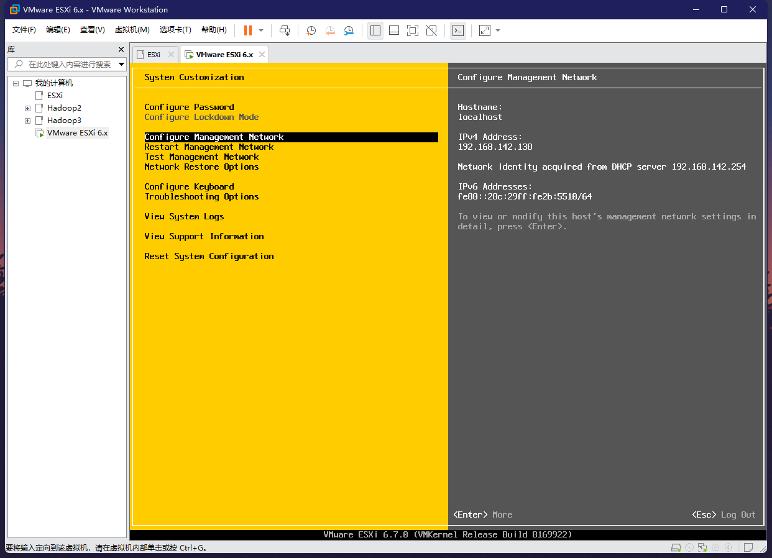Click Troubleshooting Options entry
The height and width of the screenshot is (558, 772).
tap(201, 196)
